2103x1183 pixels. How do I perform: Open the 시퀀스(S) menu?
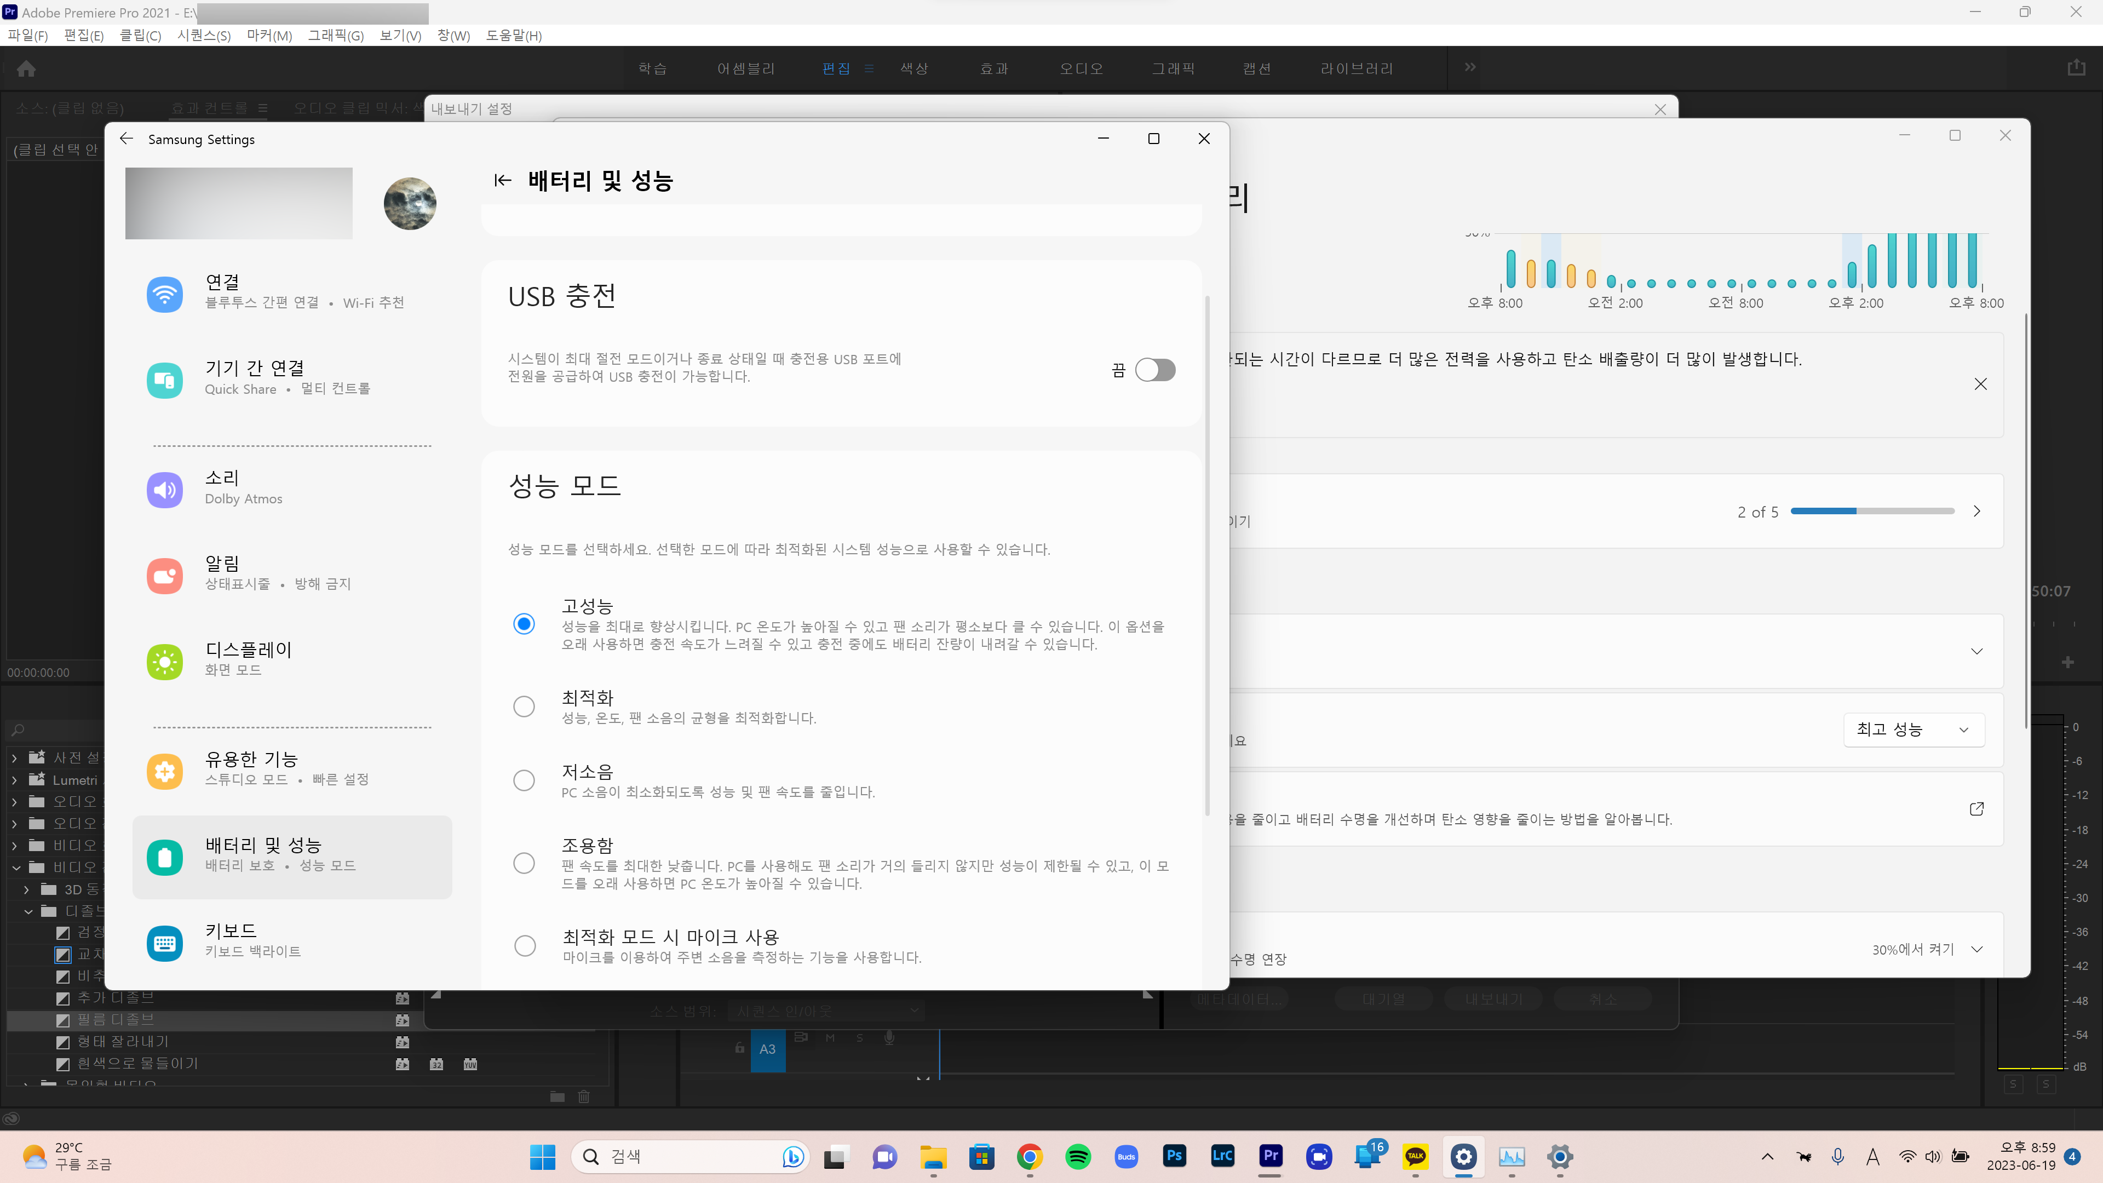(x=203, y=35)
